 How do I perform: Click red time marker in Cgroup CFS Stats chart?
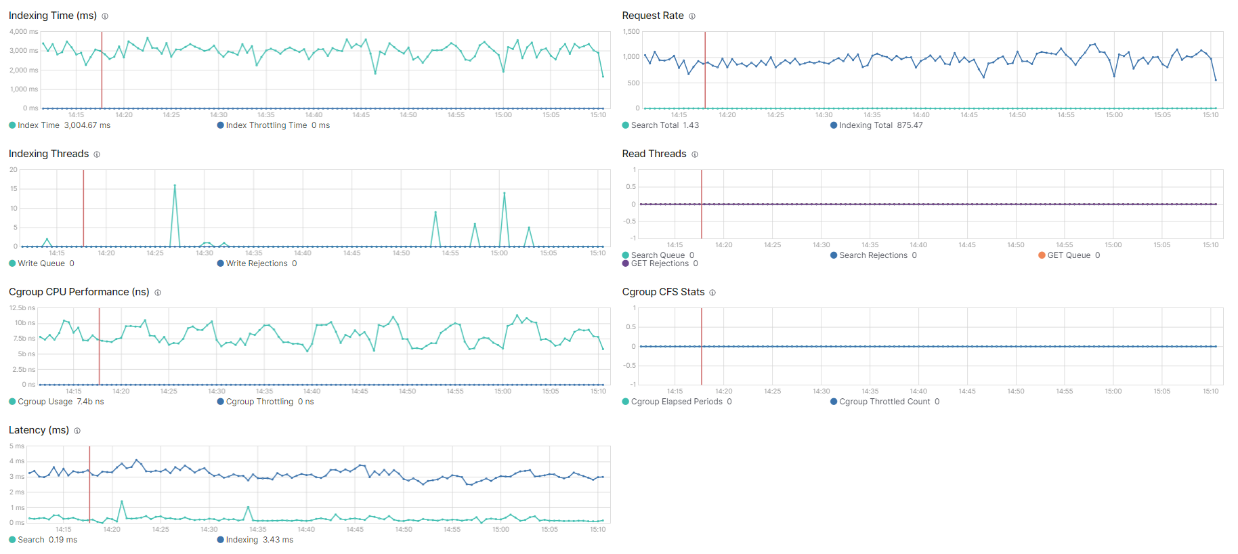click(702, 346)
